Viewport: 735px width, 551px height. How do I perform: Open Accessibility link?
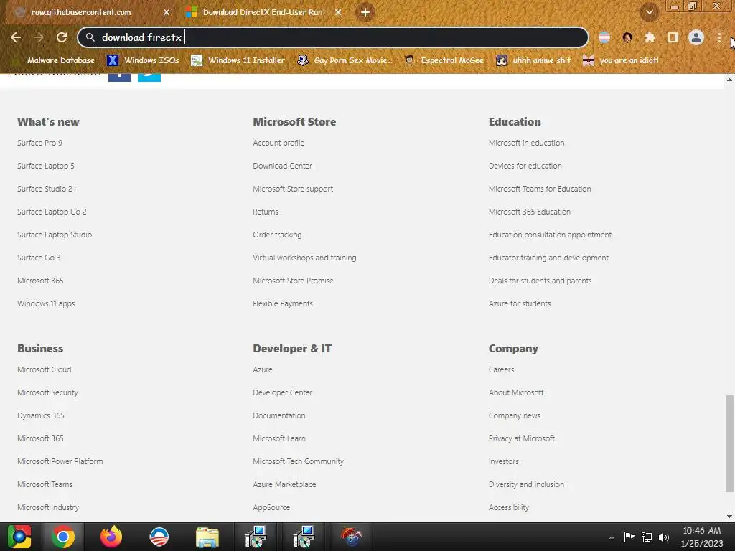click(x=509, y=507)
